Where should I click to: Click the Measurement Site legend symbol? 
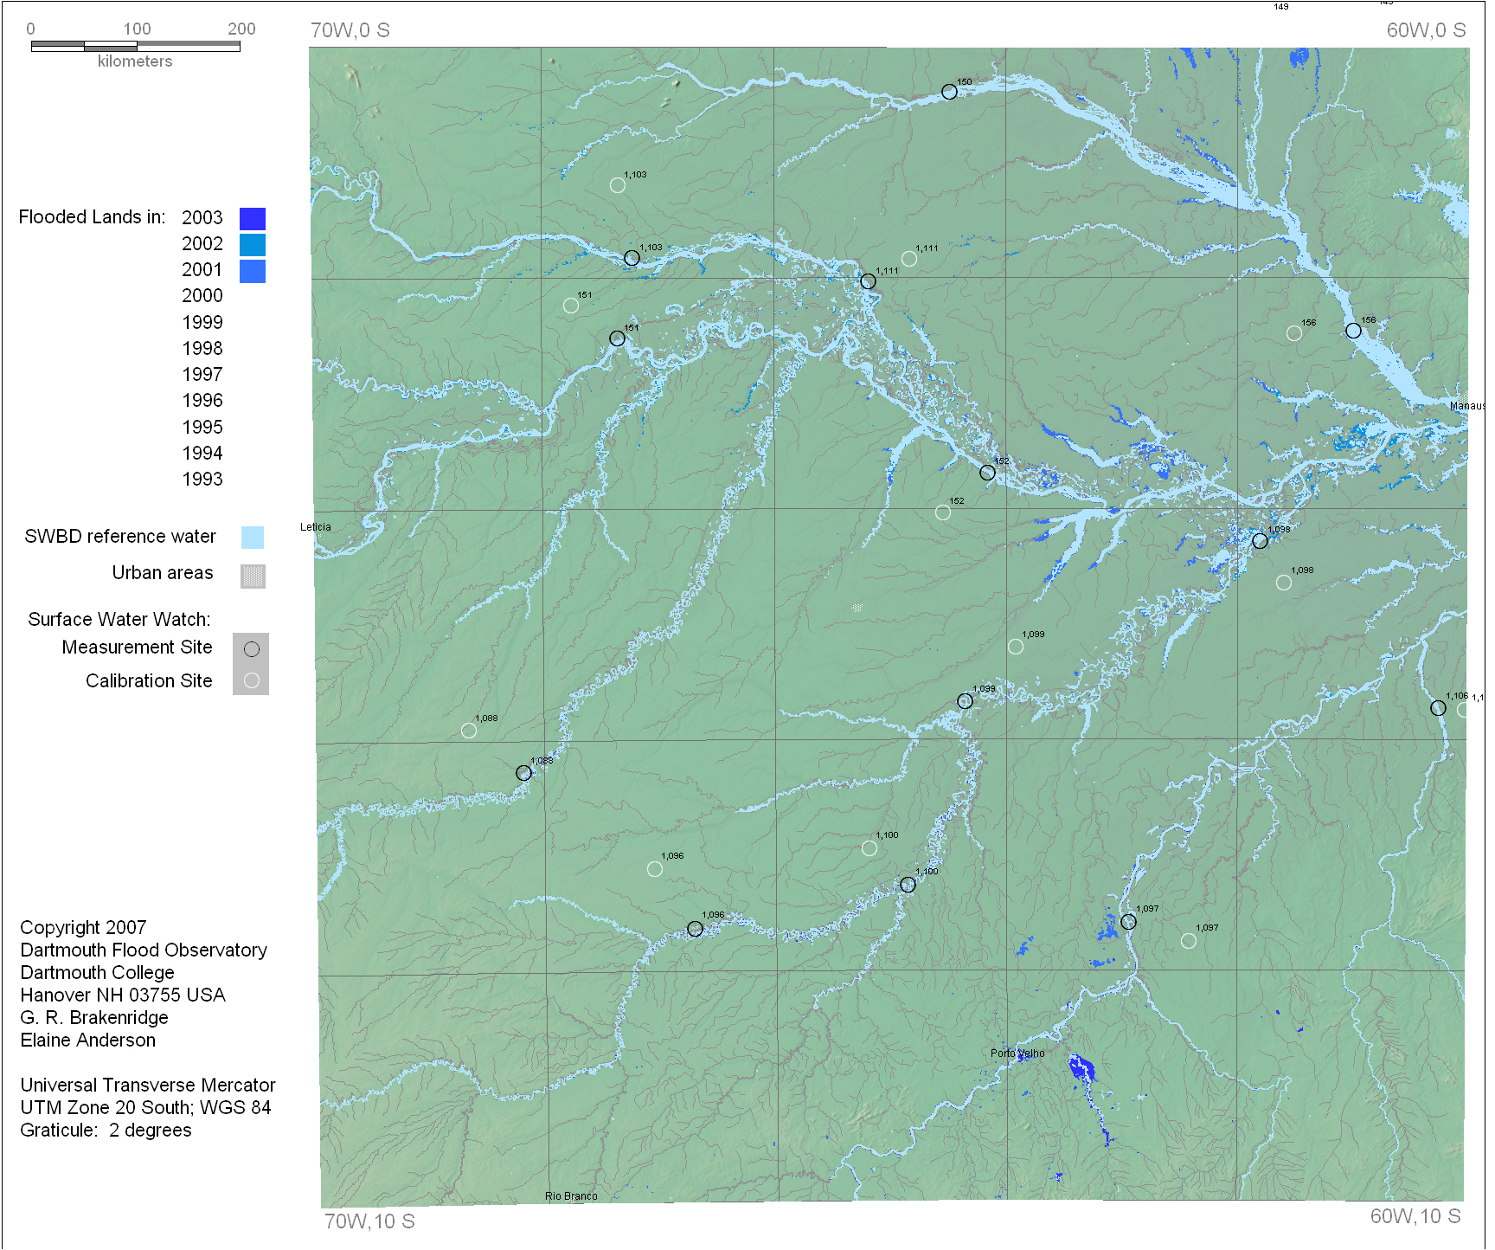click(252, 649)
